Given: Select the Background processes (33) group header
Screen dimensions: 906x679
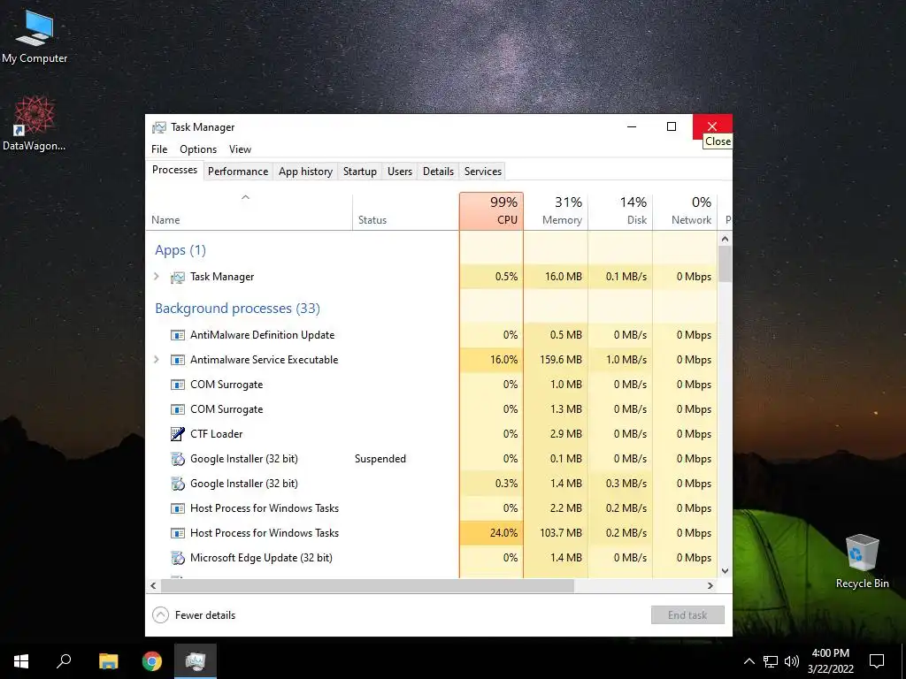Looking at the screenshot, I should [237, 309].
